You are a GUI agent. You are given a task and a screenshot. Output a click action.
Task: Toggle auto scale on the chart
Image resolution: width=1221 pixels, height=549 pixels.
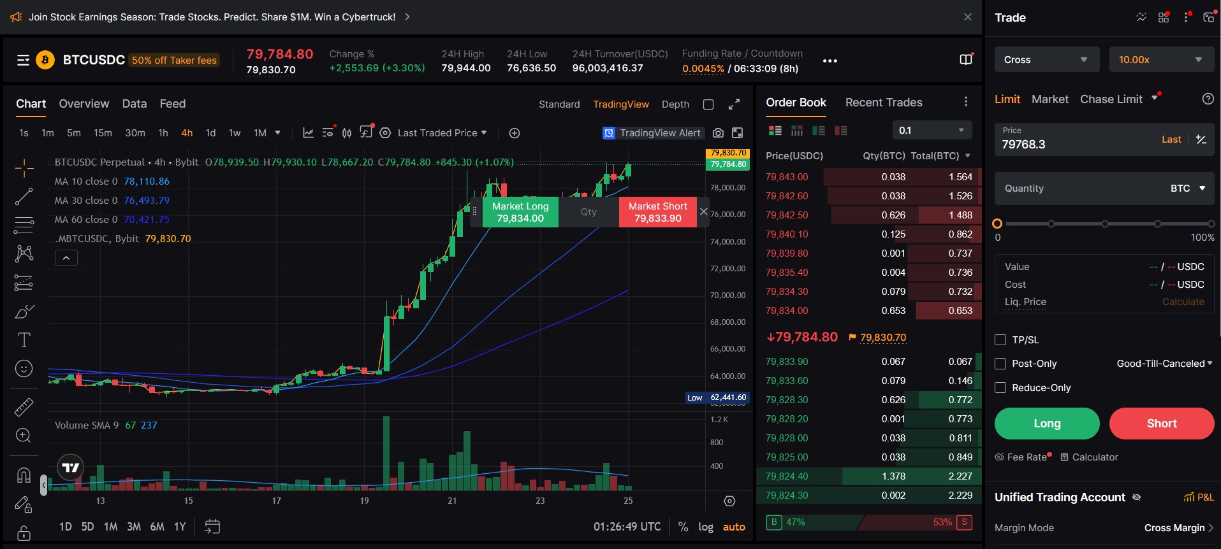click(734, 527)
